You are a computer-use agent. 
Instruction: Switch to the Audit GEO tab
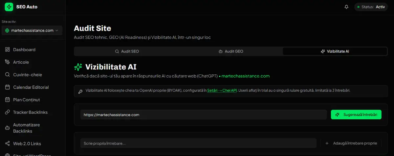point(230,51)
